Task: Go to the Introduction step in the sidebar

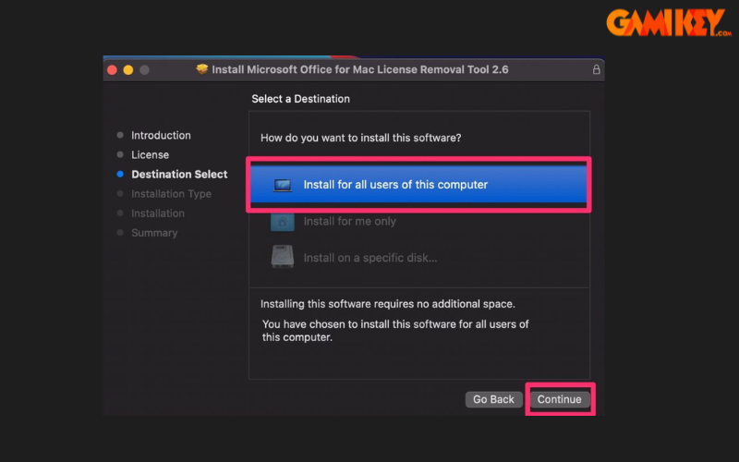Action: click(x=161, y=136)
